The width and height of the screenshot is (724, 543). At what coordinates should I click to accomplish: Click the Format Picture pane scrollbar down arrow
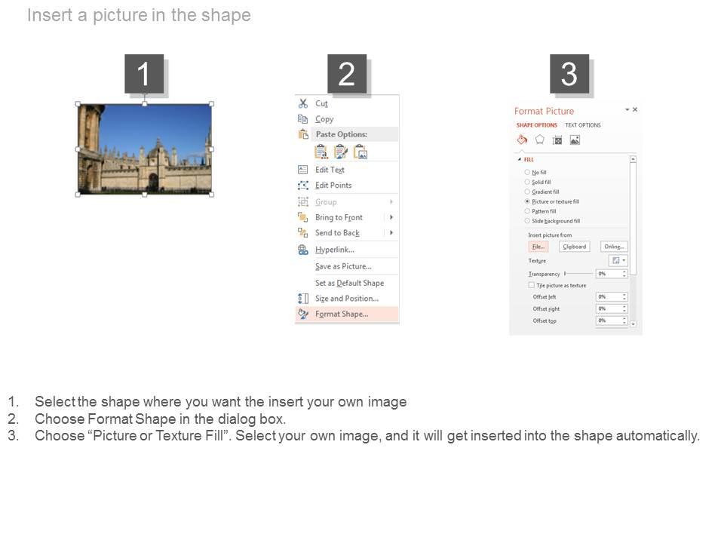(633, 324)
